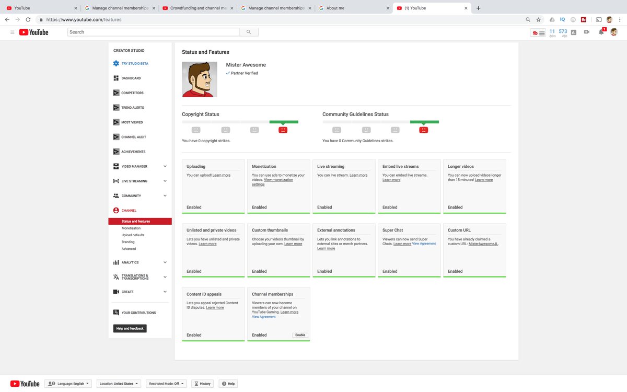627x392 pixels.
Task: Open the account avatar in YouTube header
Action: (614, 32)
